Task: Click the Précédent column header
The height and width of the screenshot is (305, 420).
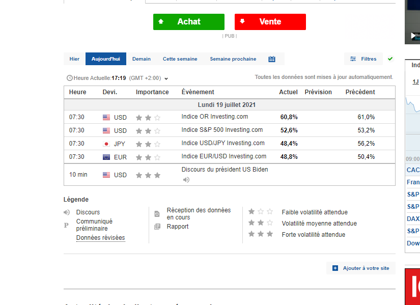Action: click(x=360, y=92)
